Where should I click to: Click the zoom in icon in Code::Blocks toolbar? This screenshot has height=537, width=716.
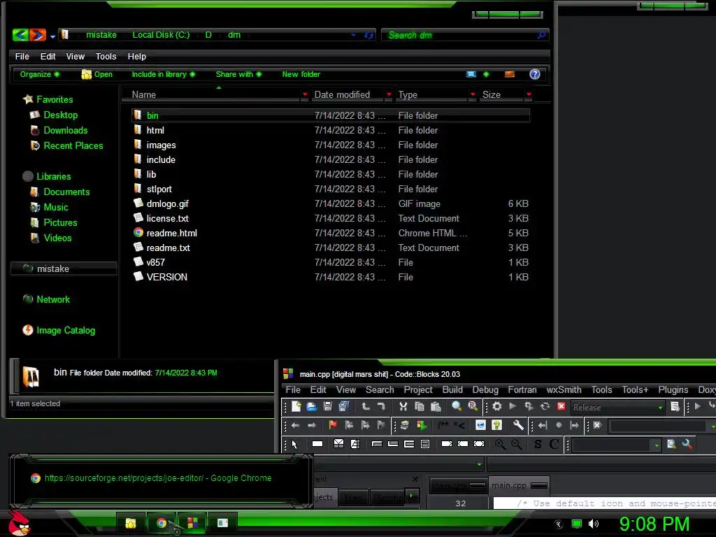coord(500,444)
